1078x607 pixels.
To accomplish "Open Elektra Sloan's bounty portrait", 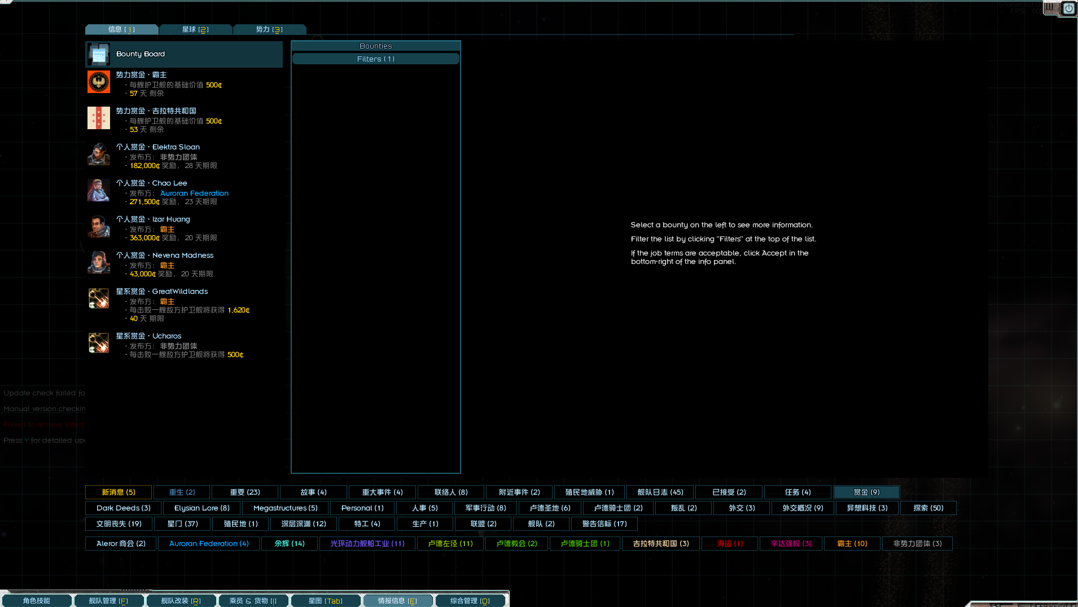I will coord(99,155).
